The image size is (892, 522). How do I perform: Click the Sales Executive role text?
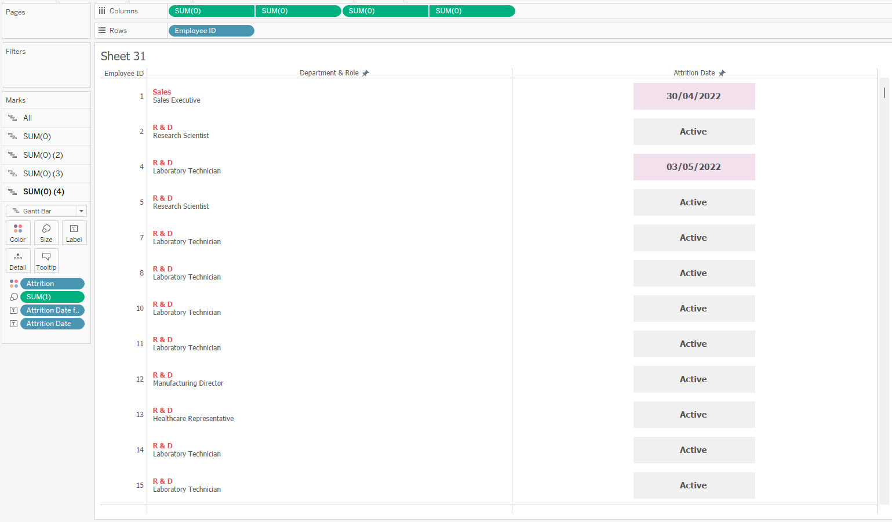(177, 100)
